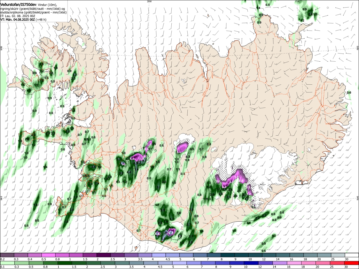Click the '20W' longitude label

149,1
